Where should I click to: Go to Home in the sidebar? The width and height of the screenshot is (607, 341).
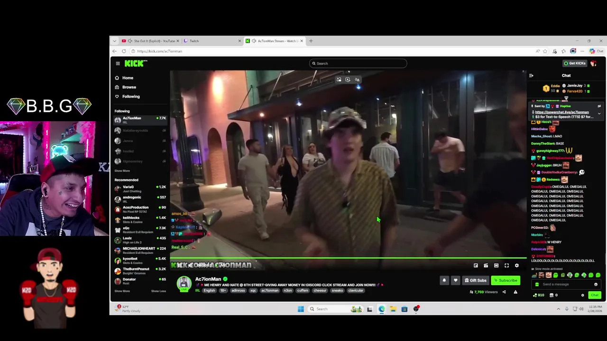(x=124, y=78)
